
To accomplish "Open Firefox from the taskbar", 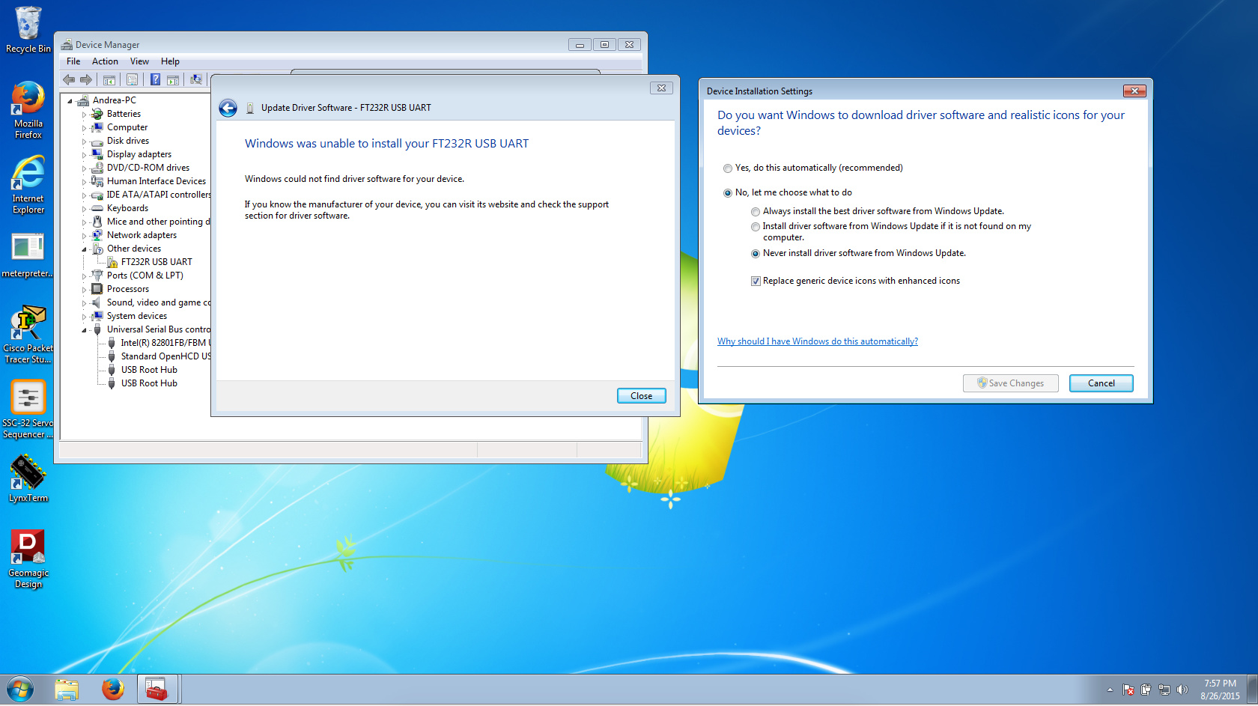I will 113,690.
